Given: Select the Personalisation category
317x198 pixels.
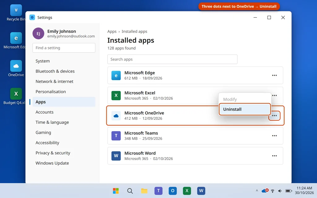Looking at the screenshot, I should (x=64, y=92).
